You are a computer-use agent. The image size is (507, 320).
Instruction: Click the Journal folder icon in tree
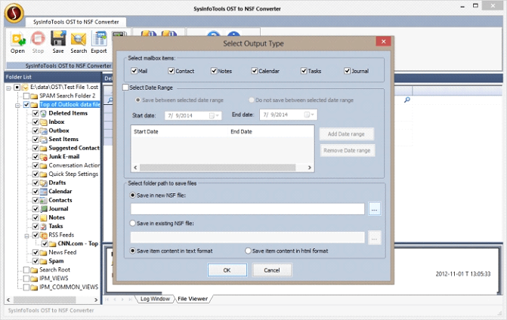pos(43,209)
